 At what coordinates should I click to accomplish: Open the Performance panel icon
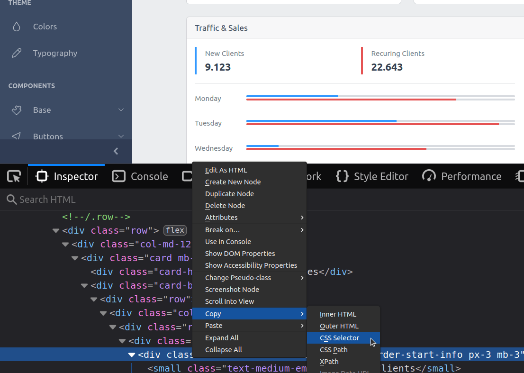429,176
